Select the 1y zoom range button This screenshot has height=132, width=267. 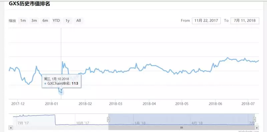[x=68, y=21]
